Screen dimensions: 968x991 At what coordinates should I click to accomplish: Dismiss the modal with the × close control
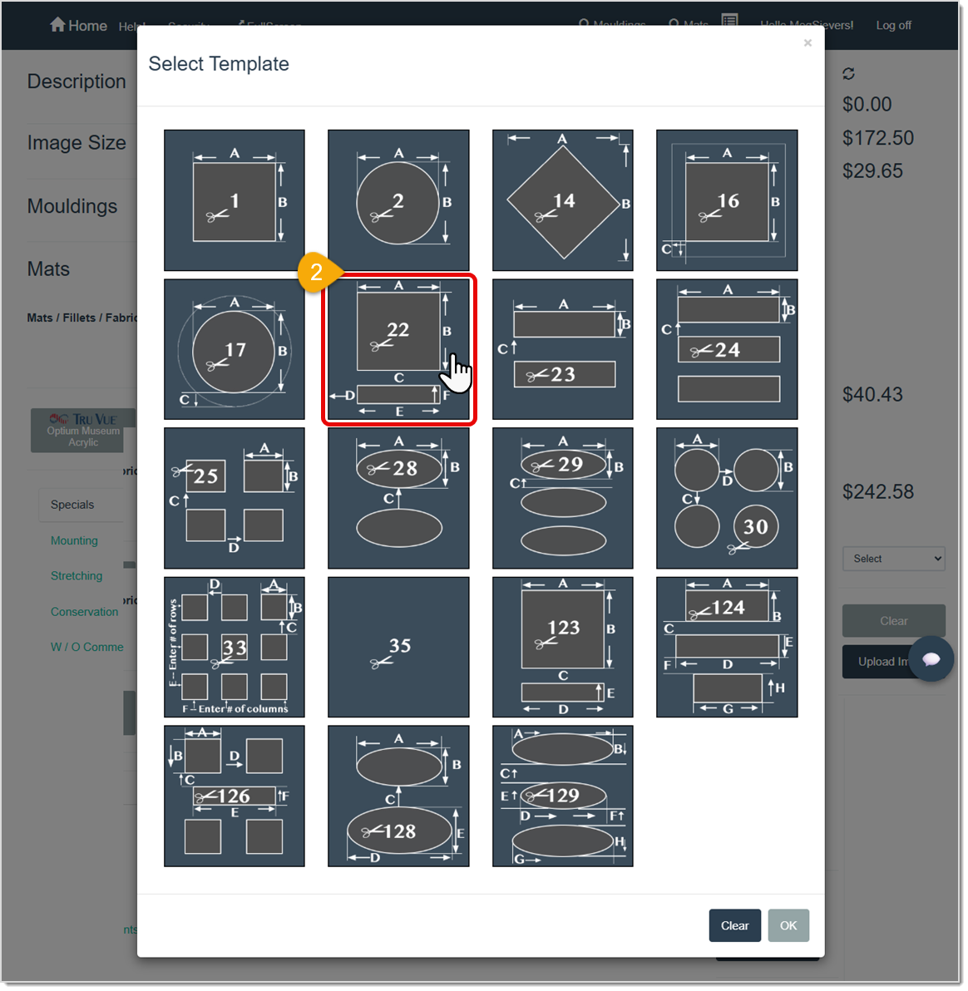point(807,42)
